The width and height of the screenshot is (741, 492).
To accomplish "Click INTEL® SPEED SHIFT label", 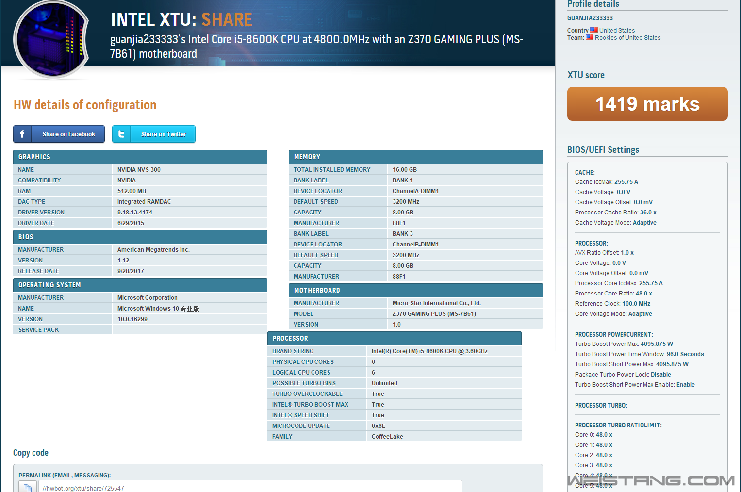I will click(300, 415).
